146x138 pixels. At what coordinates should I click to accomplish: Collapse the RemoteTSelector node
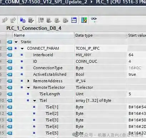pyautogui.click(x=28, y=88)
